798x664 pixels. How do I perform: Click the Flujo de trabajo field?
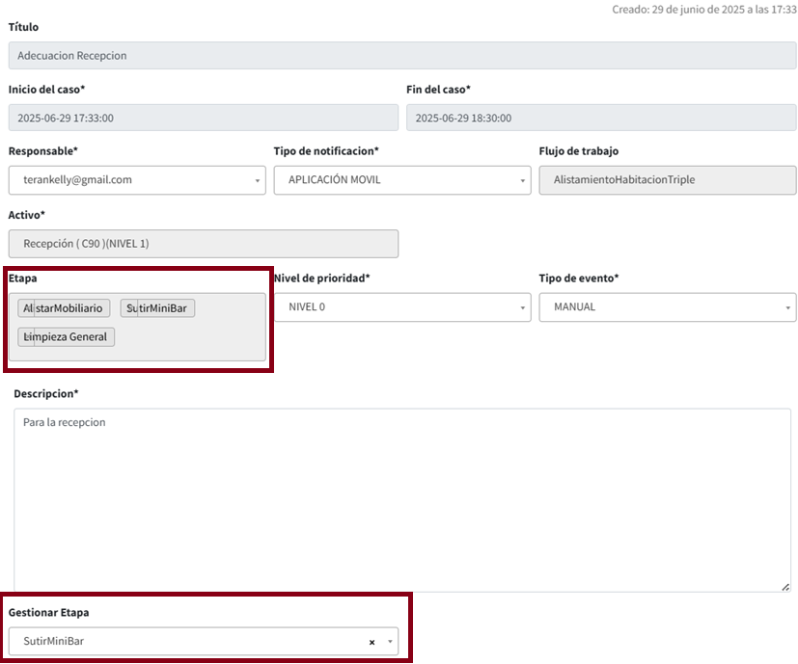point(667,180)
